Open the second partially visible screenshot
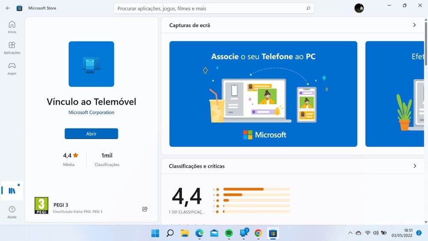 395,94
